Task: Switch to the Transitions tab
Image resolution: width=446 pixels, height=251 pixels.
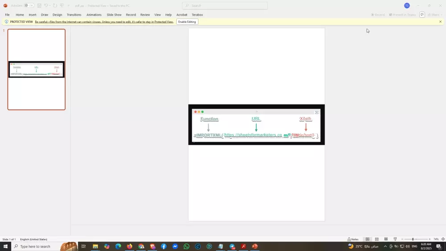Action: click(x=74, y=15)
